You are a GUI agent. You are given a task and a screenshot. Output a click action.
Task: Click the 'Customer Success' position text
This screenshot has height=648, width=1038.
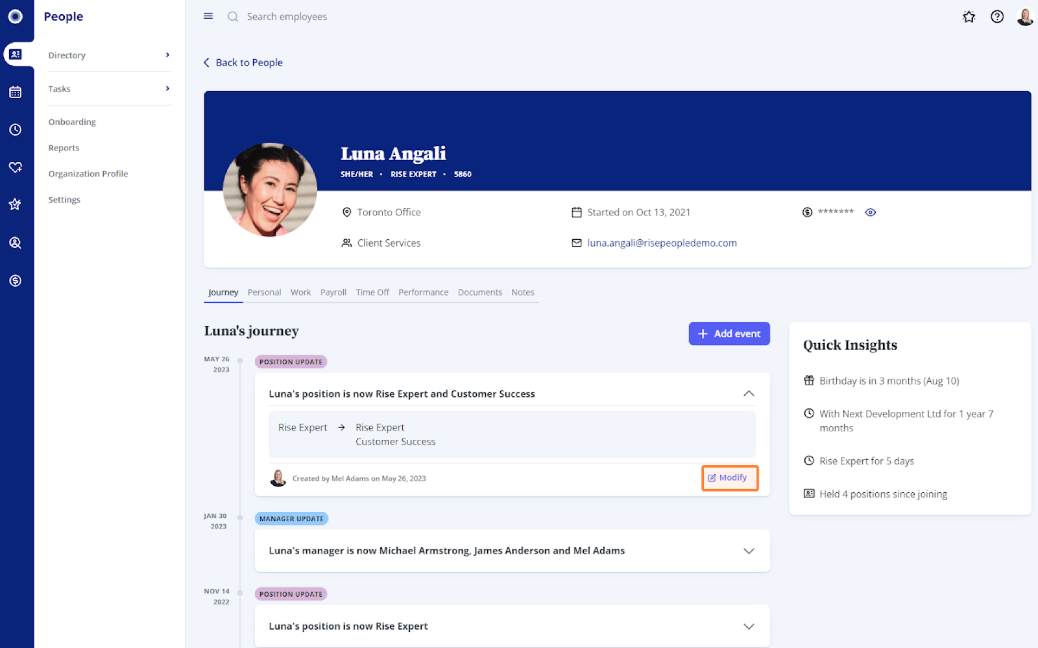click(x=395, y=442)
